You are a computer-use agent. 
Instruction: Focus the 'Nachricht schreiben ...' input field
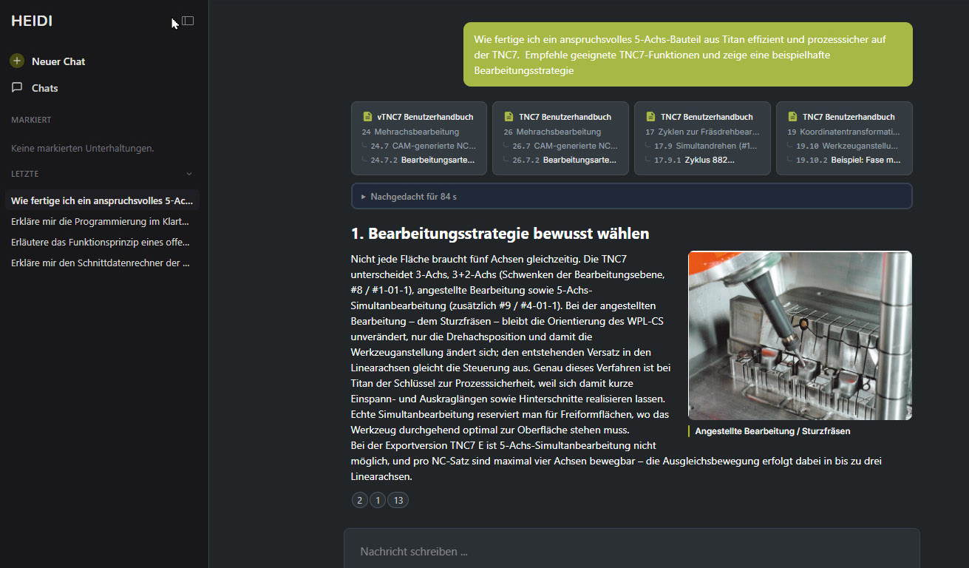click(x=632, y=551)
